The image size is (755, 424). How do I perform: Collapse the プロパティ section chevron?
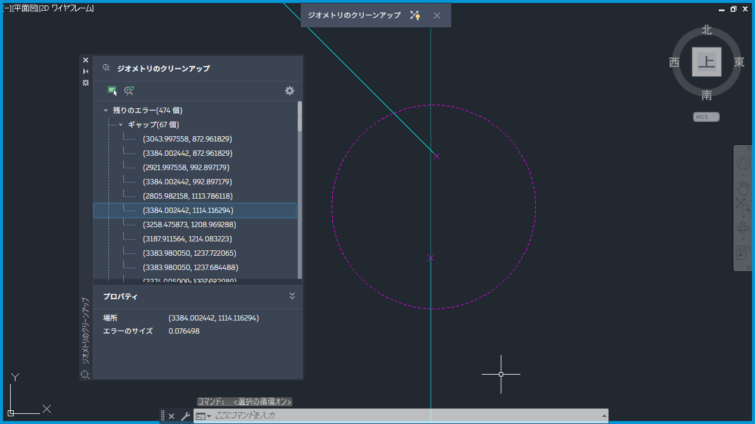pos(292,296)
